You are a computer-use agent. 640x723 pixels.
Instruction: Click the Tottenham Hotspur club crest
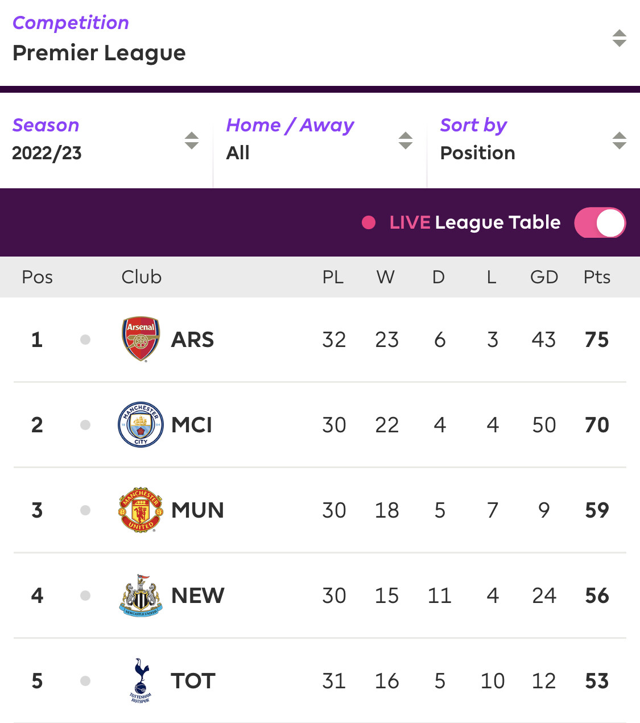(x=141, y=680)
